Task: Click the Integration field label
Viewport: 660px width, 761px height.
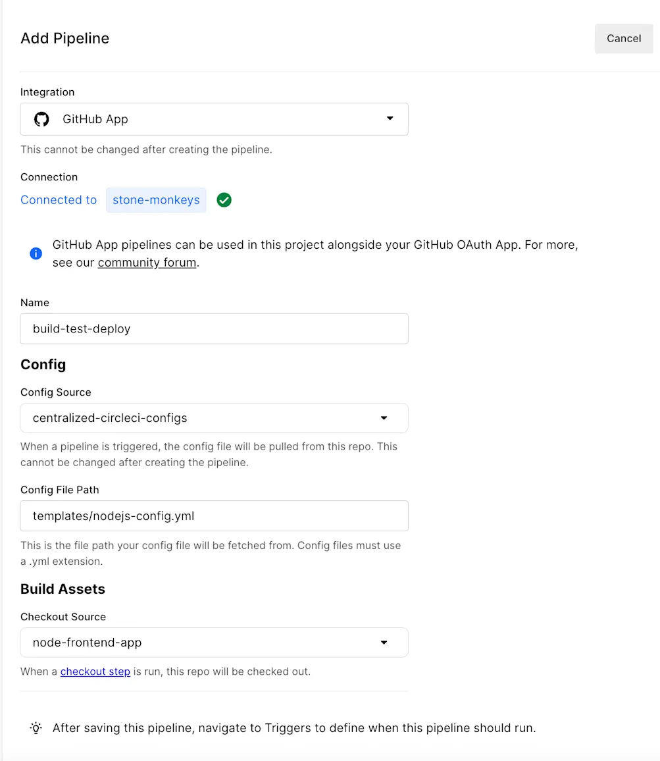Action: 47,92
